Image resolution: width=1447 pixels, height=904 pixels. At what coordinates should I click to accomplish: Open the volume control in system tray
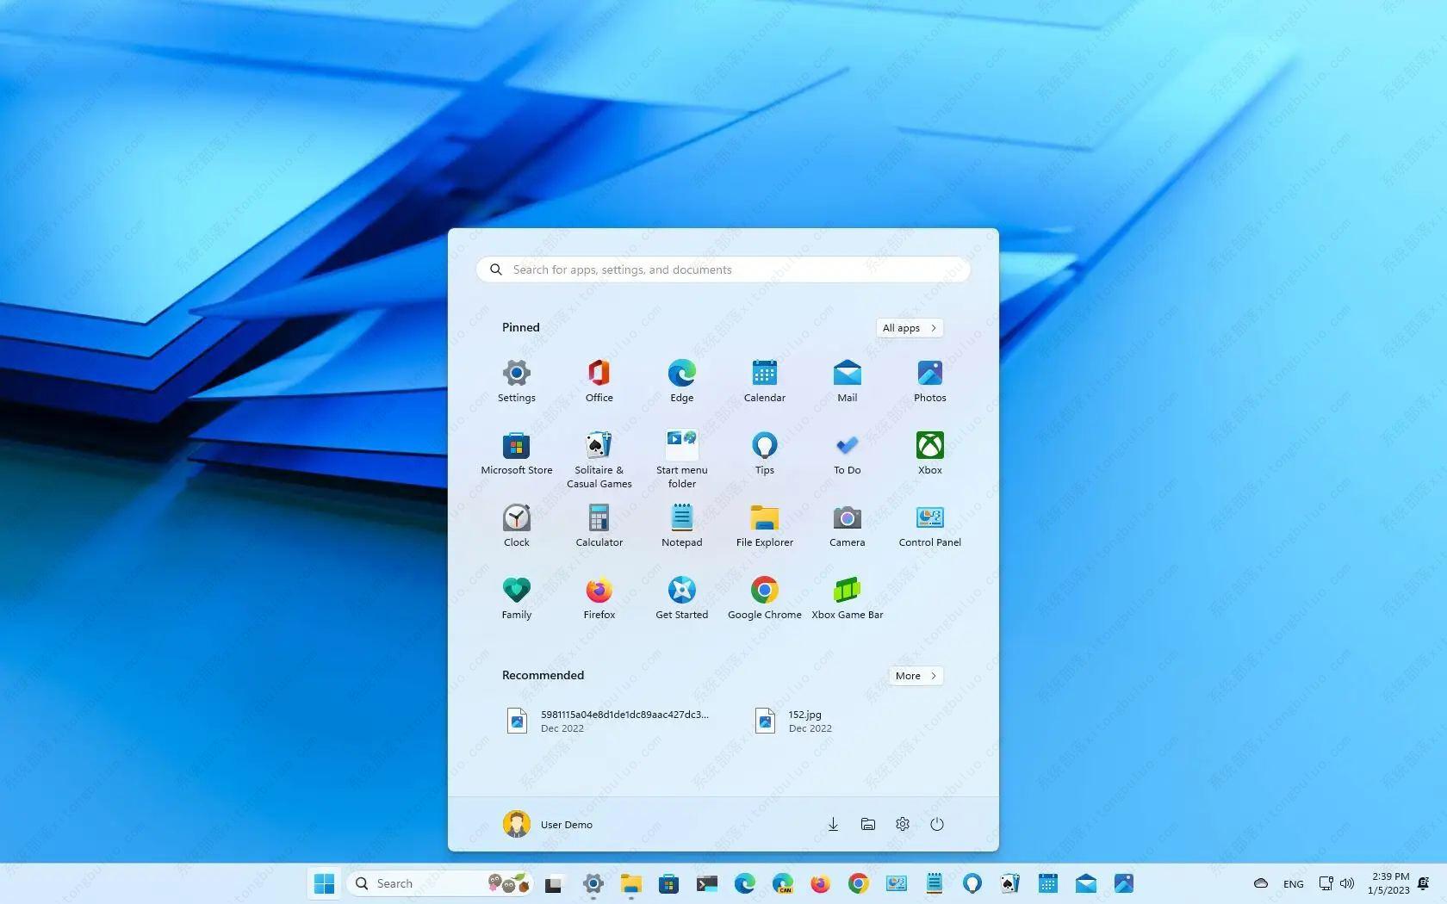[x=1347, y=883]
